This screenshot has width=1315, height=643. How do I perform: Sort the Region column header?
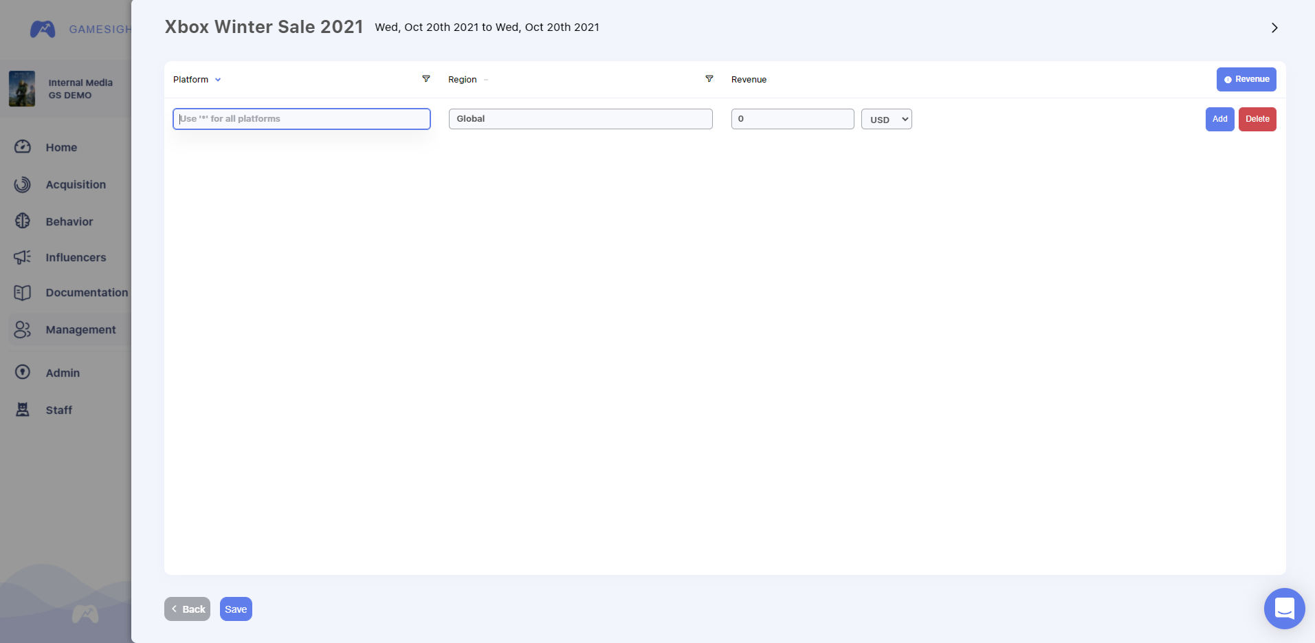click(x=463, y=80)
